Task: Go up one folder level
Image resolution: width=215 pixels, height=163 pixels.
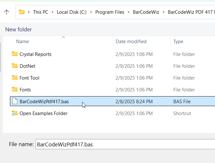Action: coord(6,12)
